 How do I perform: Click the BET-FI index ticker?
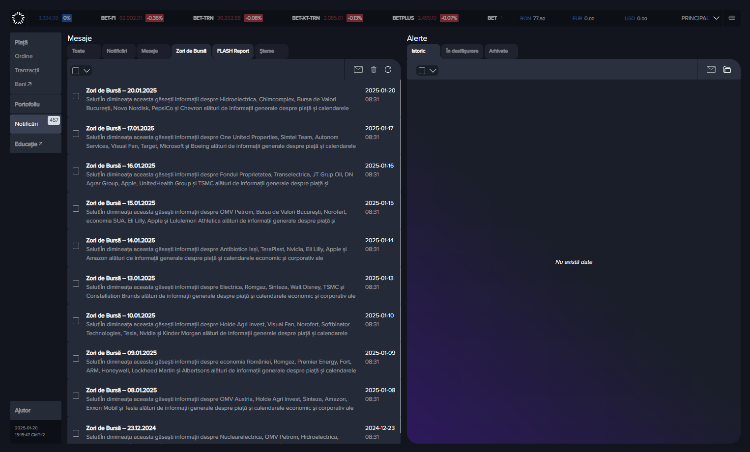pyautogui.click(x=132, y=18)
